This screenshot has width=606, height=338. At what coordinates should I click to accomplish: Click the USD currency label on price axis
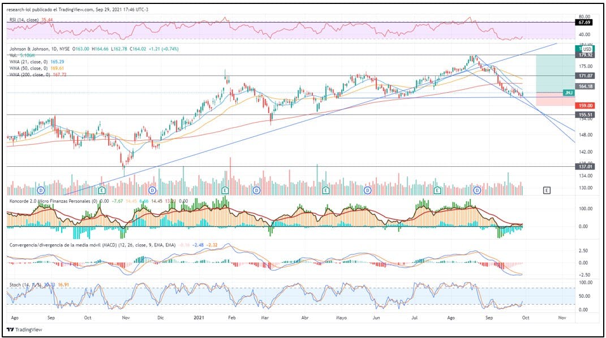tap(587, 49)
